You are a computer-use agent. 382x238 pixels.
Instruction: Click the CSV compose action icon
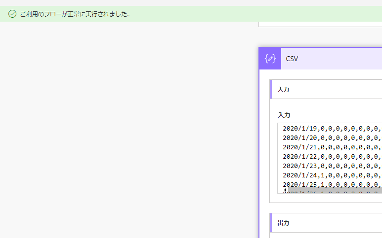[270, 59]
